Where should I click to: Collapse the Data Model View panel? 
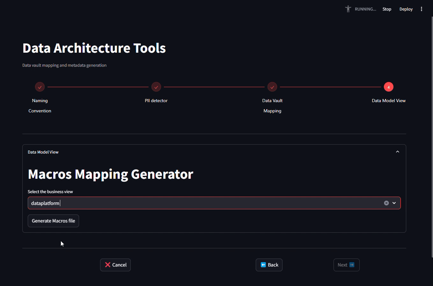point(397,152)
